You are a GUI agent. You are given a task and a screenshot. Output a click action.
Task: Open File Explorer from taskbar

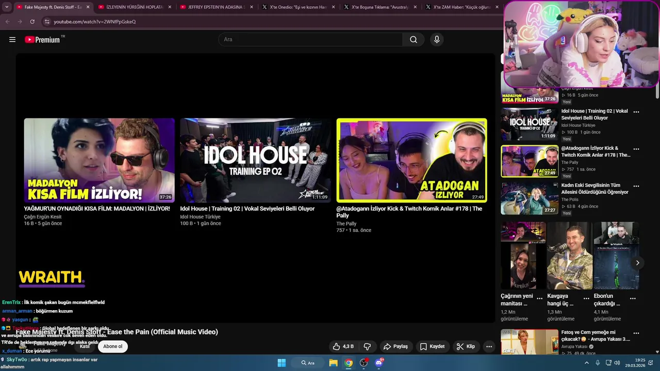click(x=334, y=363)
